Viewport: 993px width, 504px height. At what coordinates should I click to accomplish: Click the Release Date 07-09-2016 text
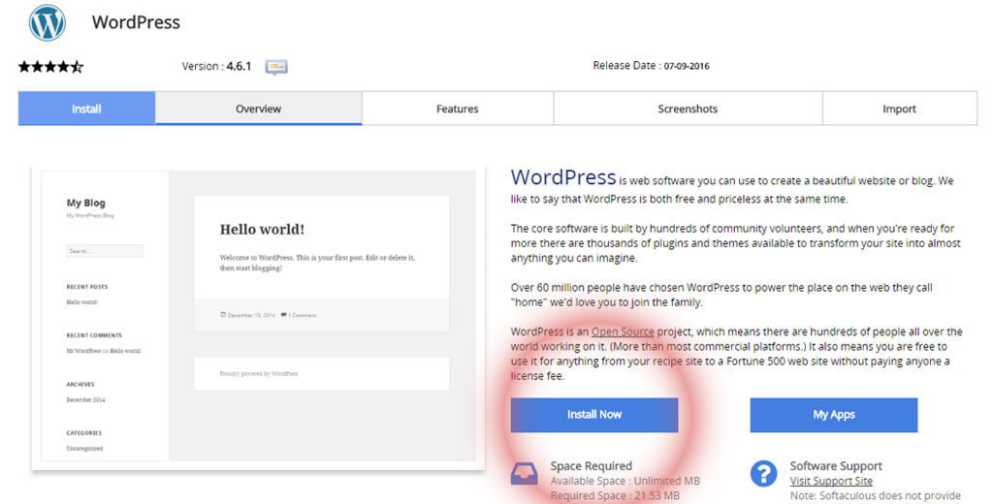click(x=651, y=65)
